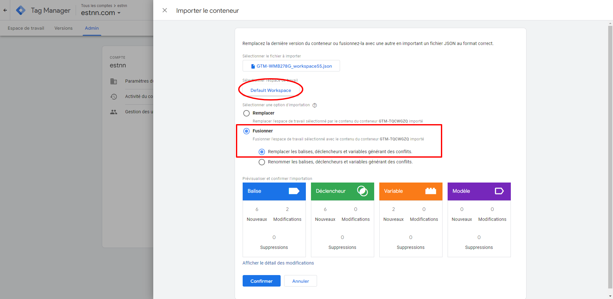Click the Balise tag icon

(294, 191)
